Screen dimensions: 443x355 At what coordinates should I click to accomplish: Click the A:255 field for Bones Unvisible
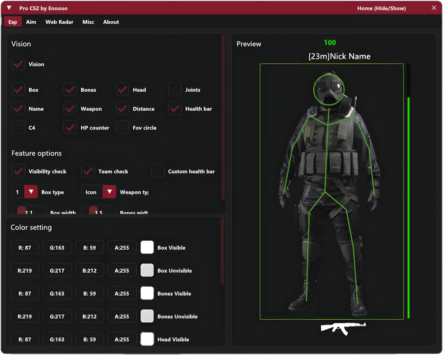coord(122,316)
